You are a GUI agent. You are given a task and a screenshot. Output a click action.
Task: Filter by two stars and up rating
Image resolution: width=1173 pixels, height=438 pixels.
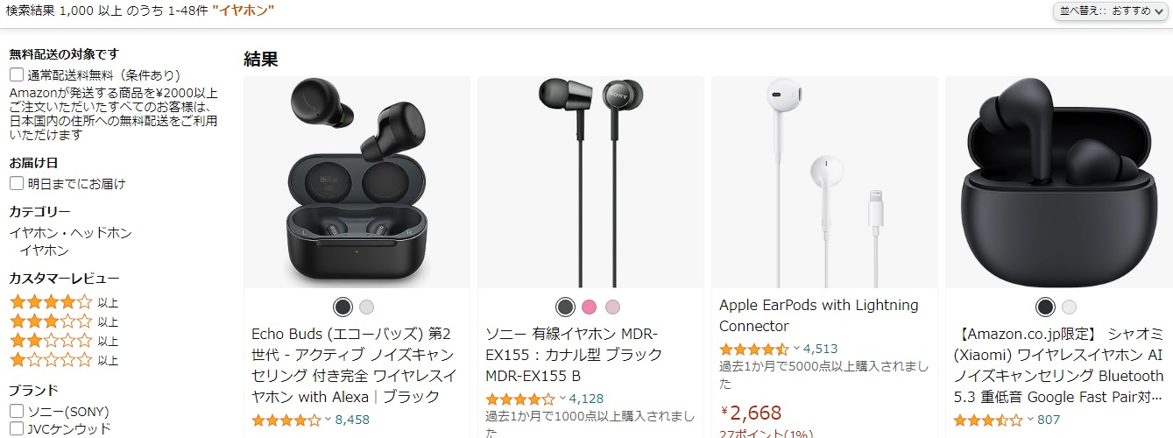coord(63,341)
